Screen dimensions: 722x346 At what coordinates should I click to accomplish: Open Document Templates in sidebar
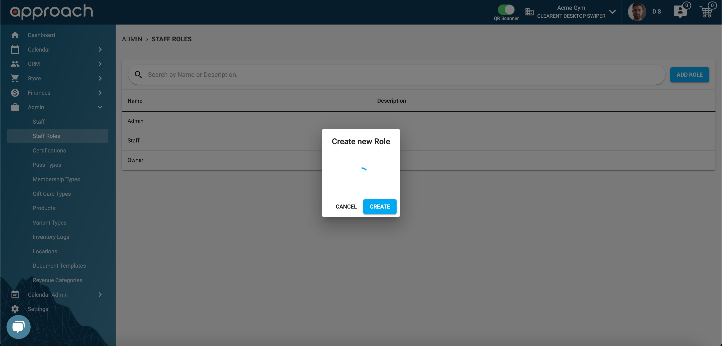(x=59, y=266)
